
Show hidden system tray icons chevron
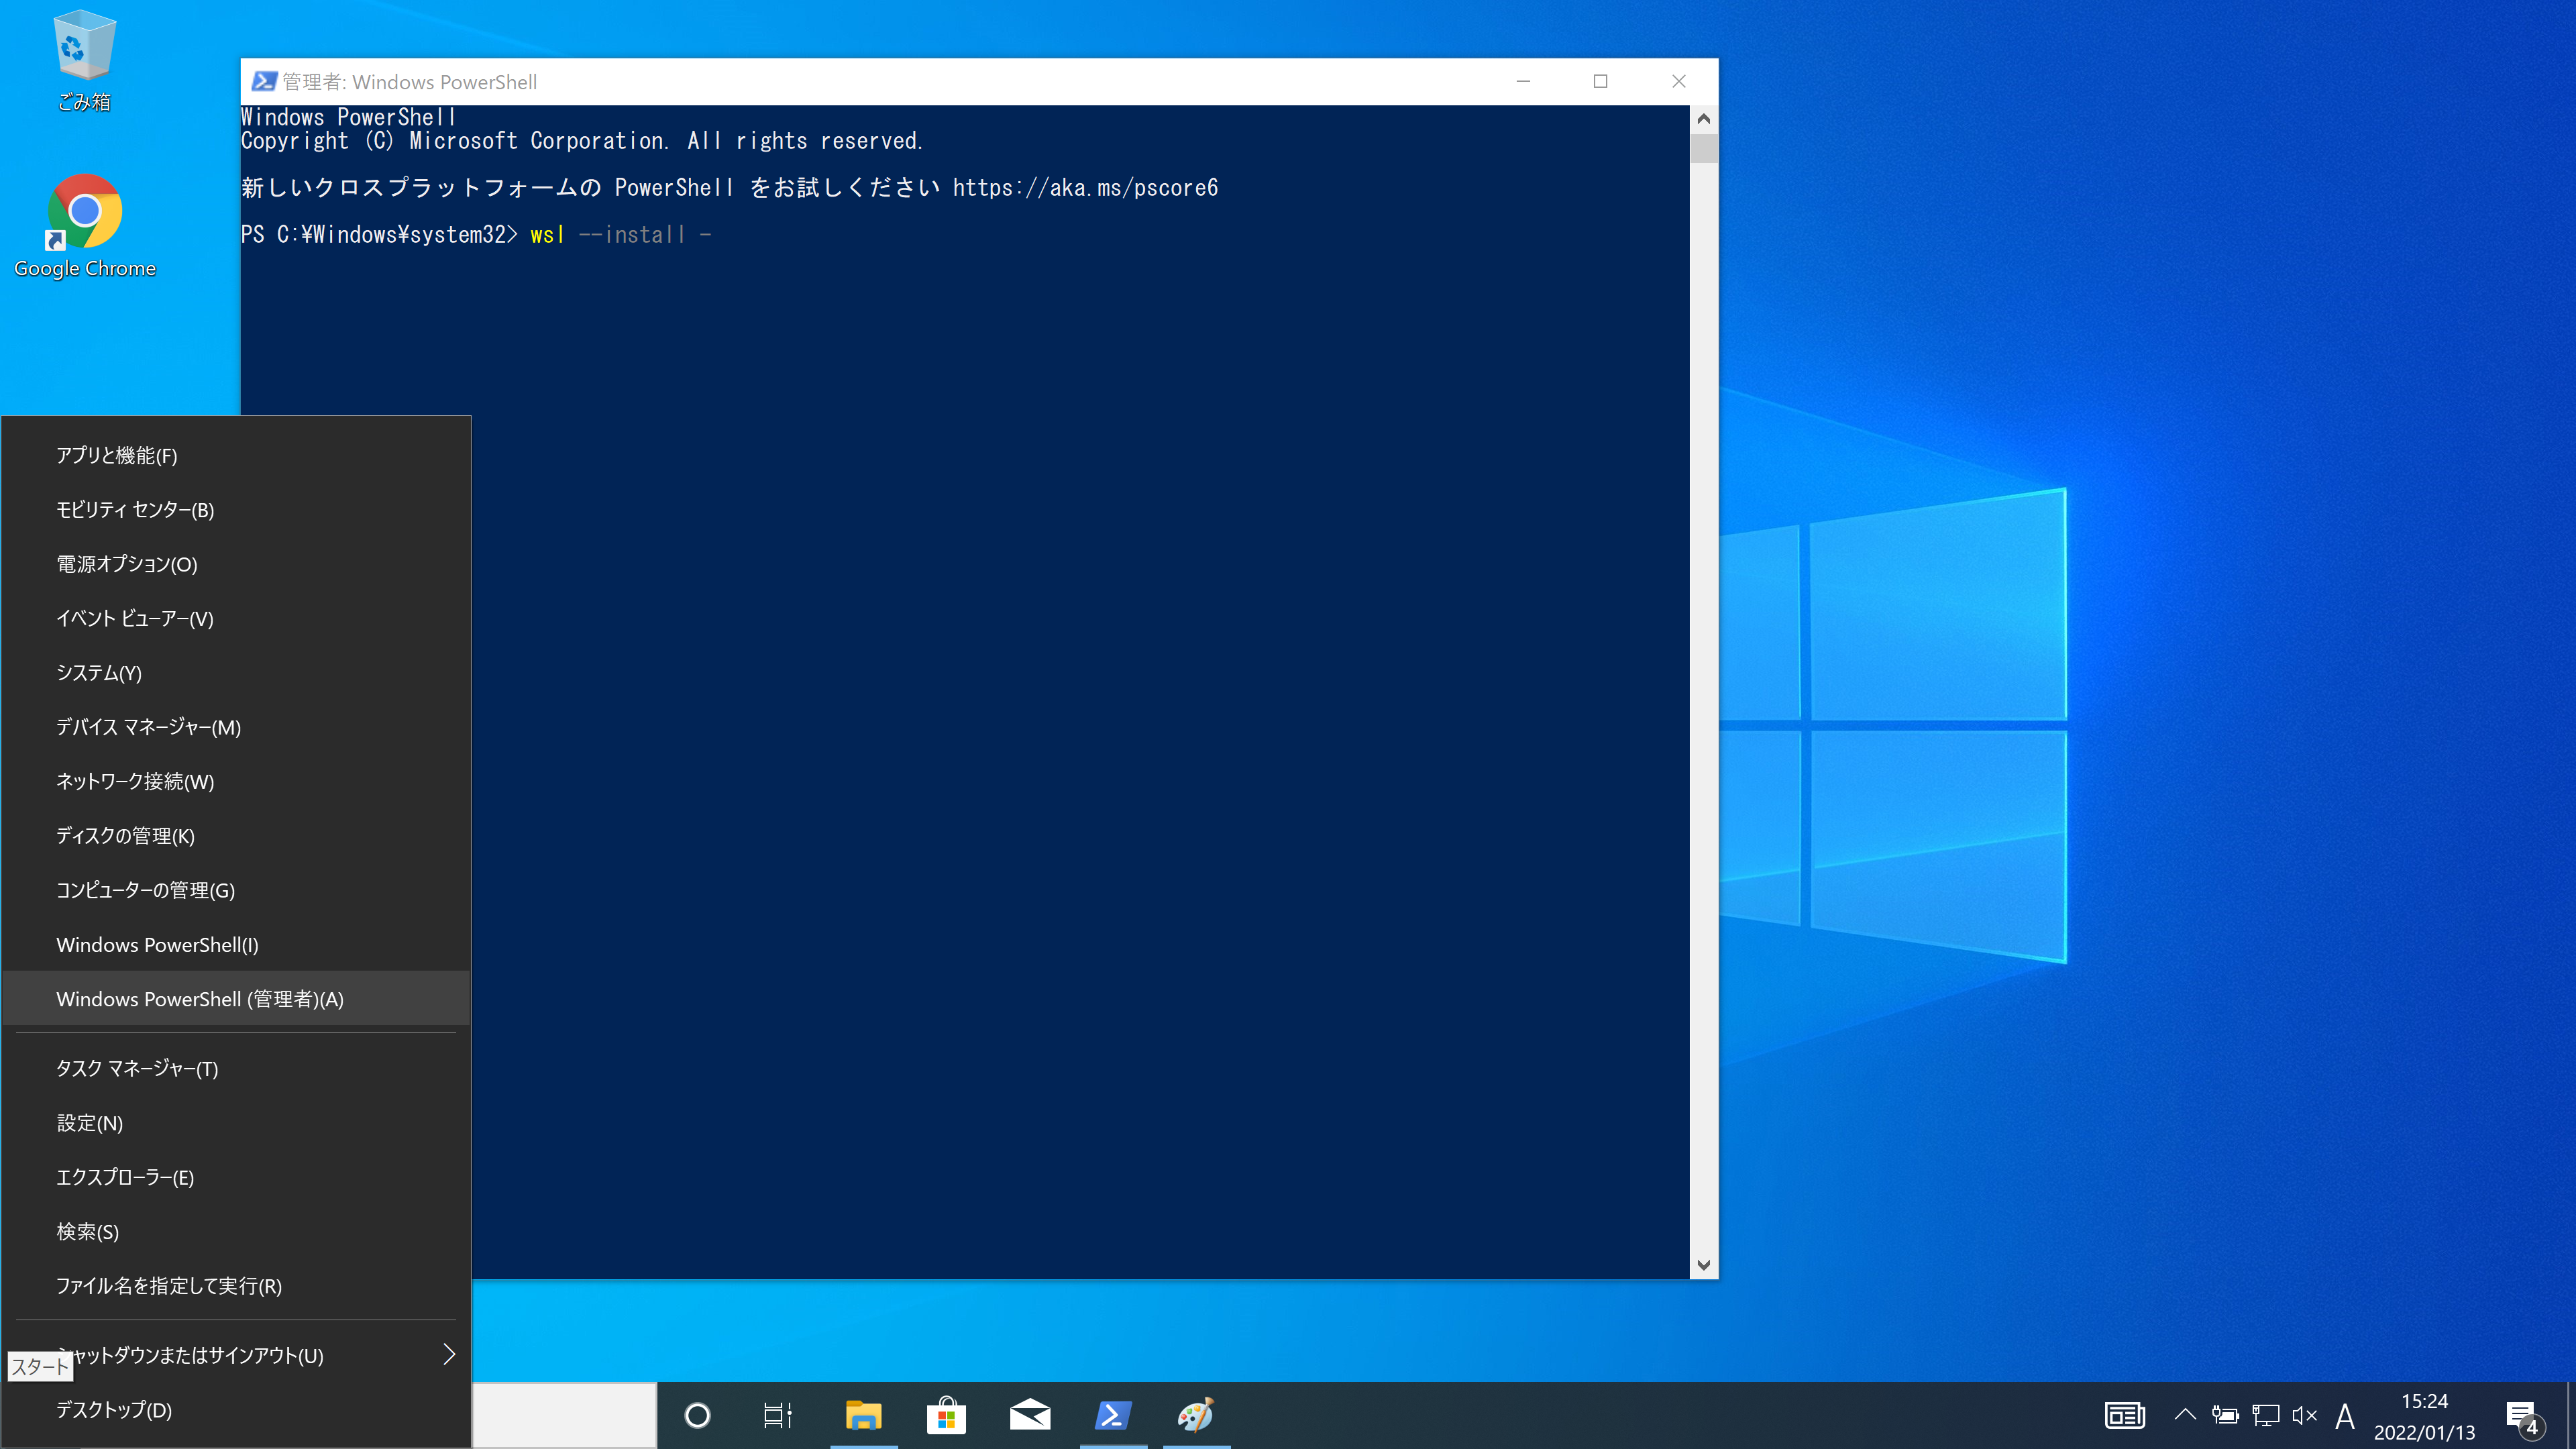tap(2185, 1415)
